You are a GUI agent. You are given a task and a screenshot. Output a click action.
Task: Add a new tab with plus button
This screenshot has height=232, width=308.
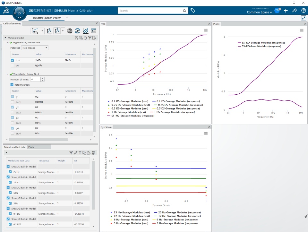[67, 18]
